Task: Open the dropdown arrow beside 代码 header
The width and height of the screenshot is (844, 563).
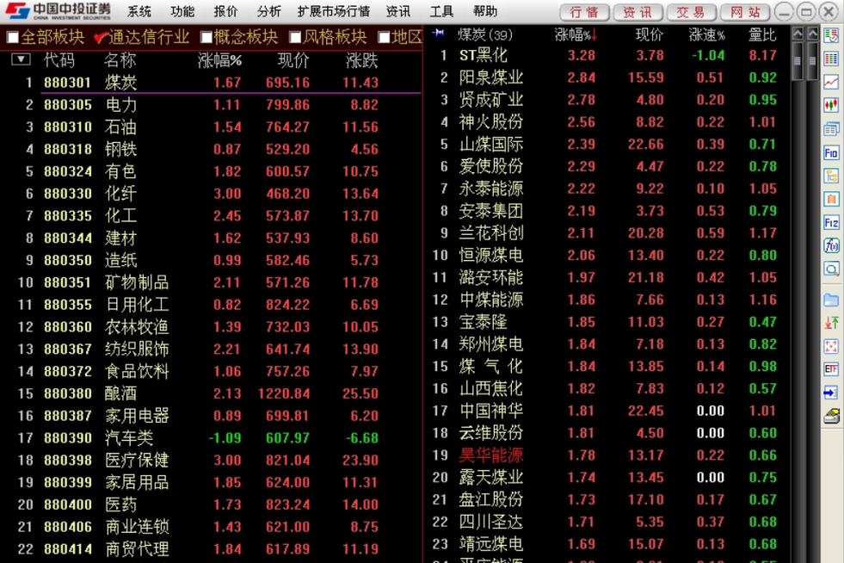Action: [x=21, y=59]
